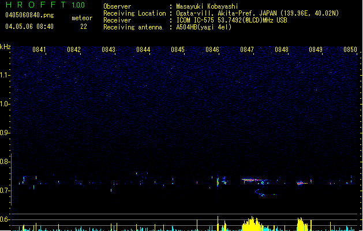This screenshot has width=363, height=231.
Task: Click the 0842 time marker
Action: point(74,50)
